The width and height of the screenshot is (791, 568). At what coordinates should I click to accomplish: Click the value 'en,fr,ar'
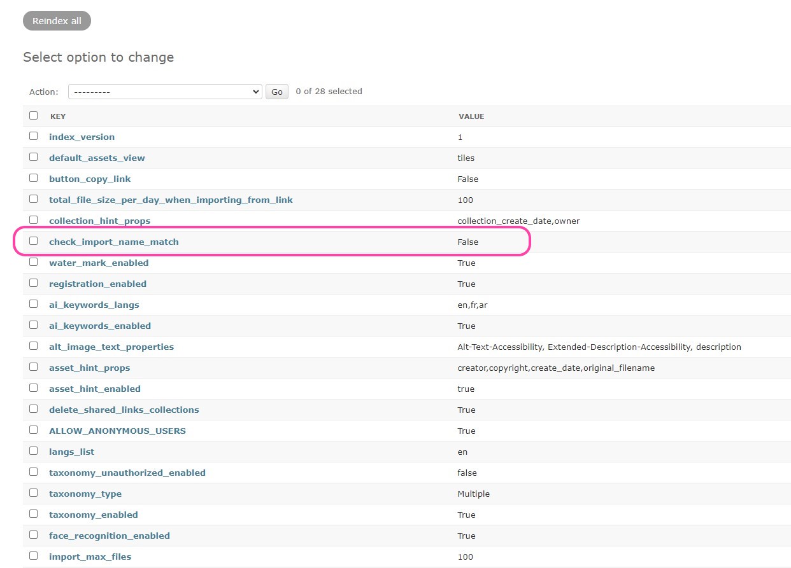pos(473,305)
